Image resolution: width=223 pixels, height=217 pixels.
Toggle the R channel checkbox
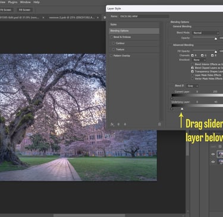192,56
